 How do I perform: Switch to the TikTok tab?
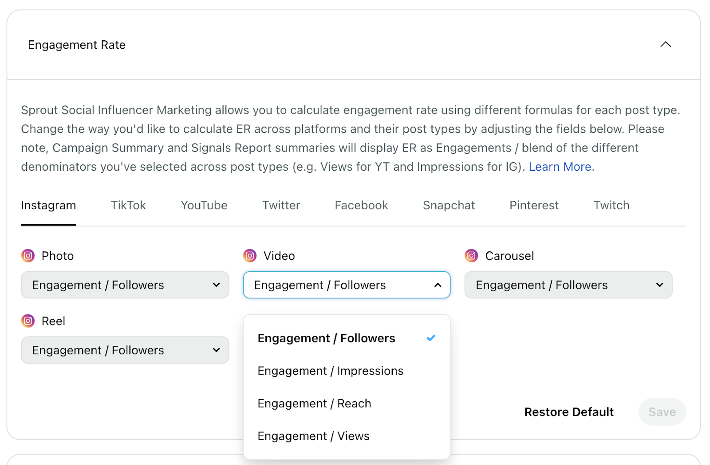coord(128,206)
